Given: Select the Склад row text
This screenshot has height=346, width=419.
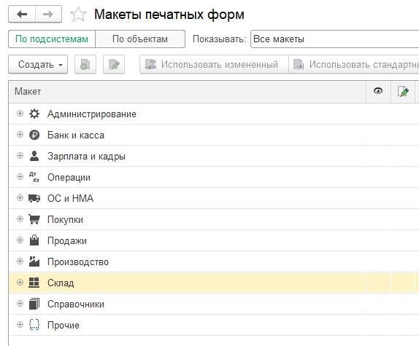Looking at the screenshot, I should (61, 283).
